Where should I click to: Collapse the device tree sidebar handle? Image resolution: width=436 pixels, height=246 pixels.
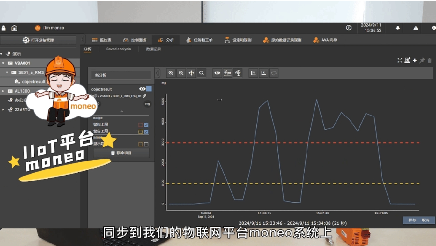pos(83,40)
